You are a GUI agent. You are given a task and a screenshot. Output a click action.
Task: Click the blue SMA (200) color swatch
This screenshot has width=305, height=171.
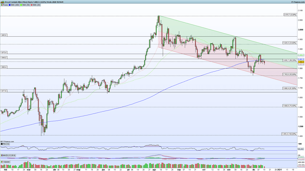[10, 5]
